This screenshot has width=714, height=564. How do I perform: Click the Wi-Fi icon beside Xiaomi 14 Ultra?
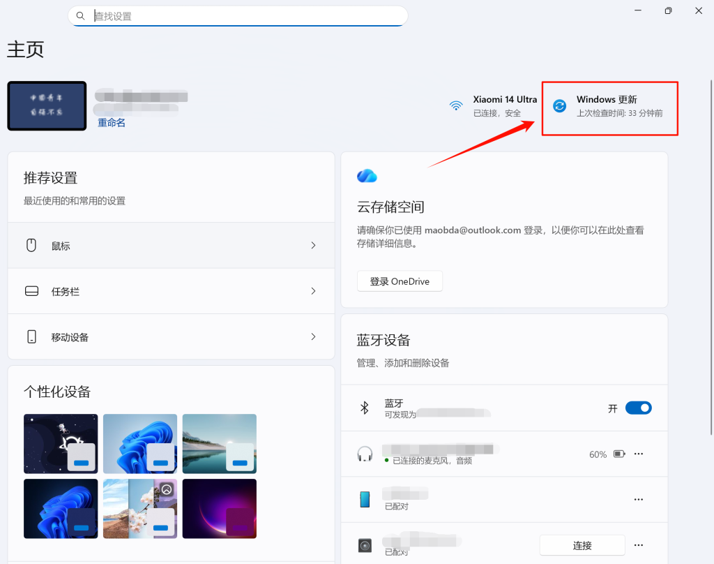point(455,106)
